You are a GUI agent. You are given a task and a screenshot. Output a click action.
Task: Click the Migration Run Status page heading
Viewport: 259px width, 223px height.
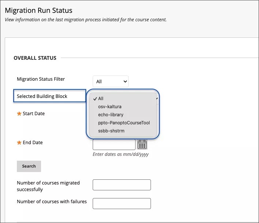tap(38, 11)
